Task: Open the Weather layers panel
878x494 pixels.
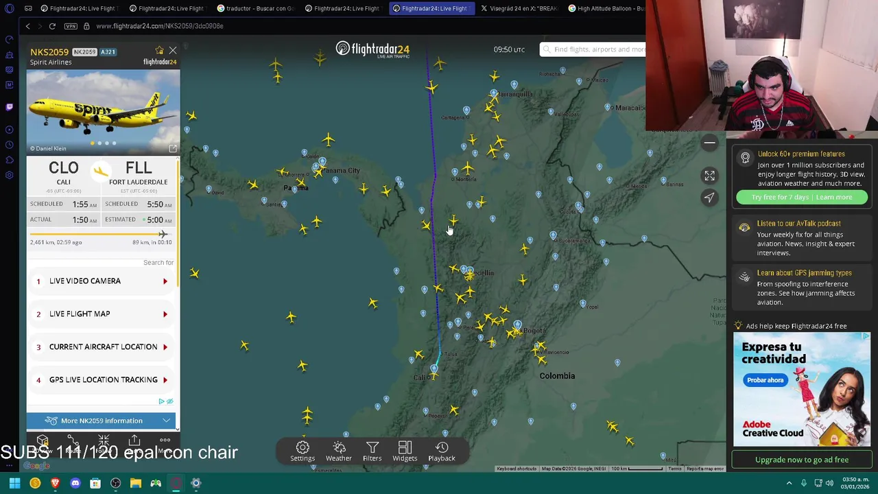Action: click(x=339, y=451)
